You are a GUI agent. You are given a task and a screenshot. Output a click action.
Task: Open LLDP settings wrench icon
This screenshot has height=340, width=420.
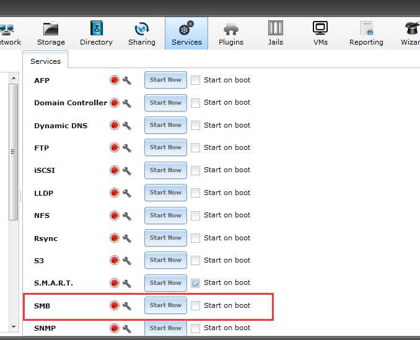(x=127, y=193)
